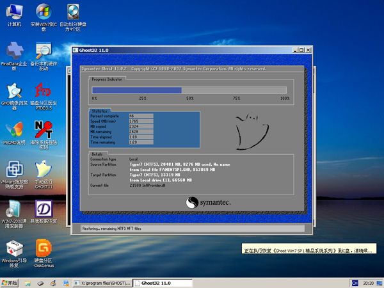The image size is (384, 288).
Task: Click the F:\WIN7SP1.GHO source file line
Action: [172, 170]
